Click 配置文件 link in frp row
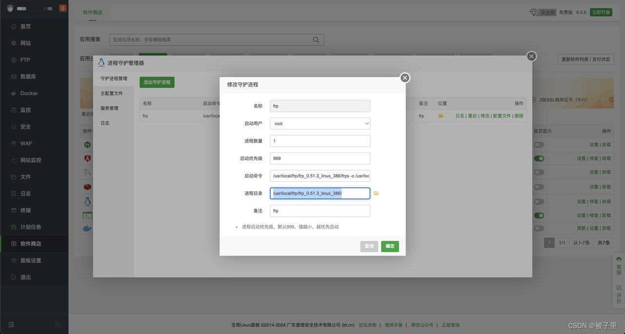Image resolution: width=625 pixels, height=334 pixels. (x=501, y=116)
